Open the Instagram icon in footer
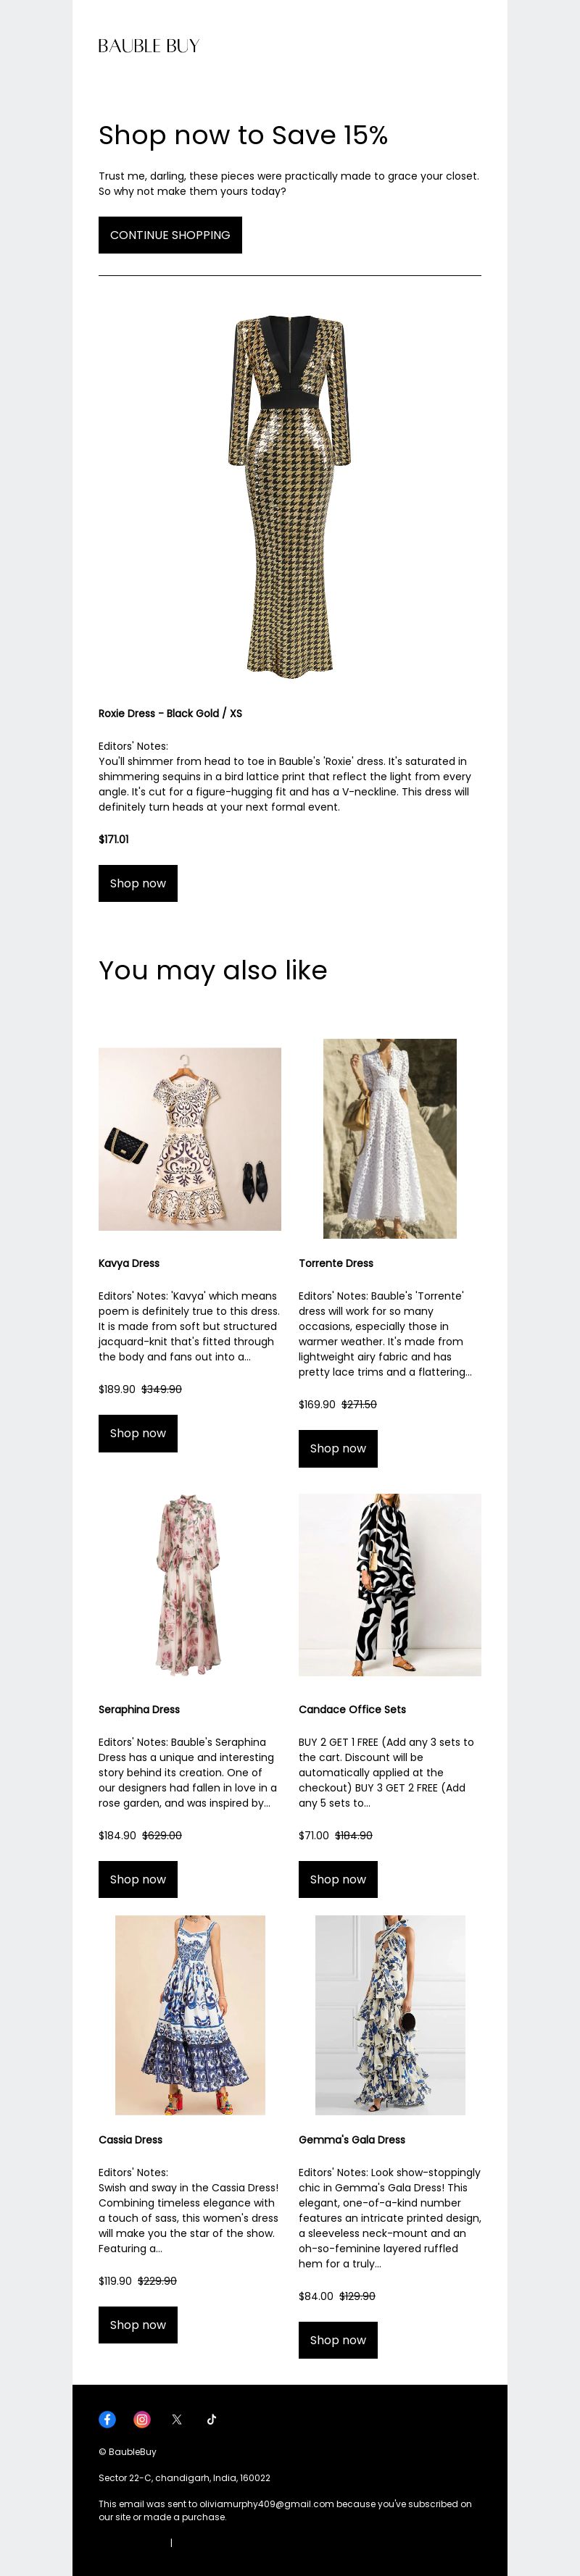580x2576 pixels. point(142,2419)
